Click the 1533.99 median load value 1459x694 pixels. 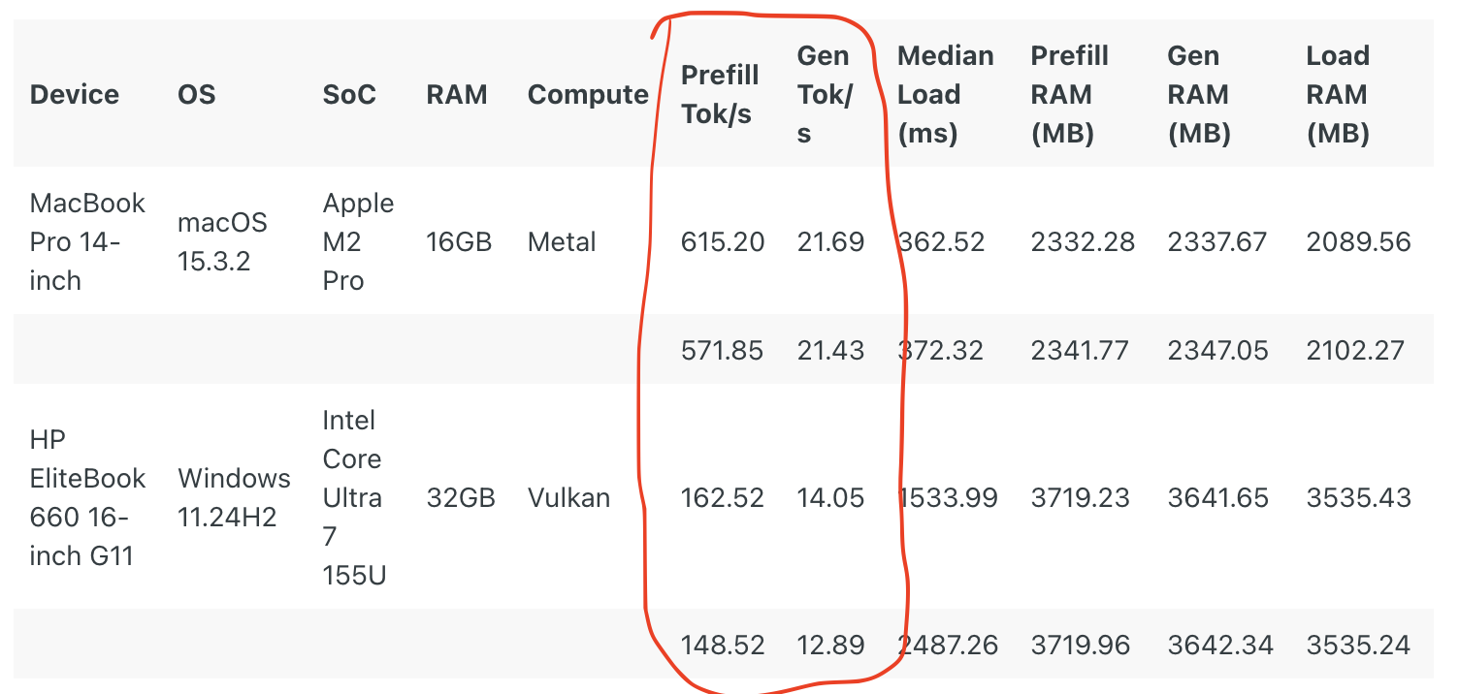[948, 498]
